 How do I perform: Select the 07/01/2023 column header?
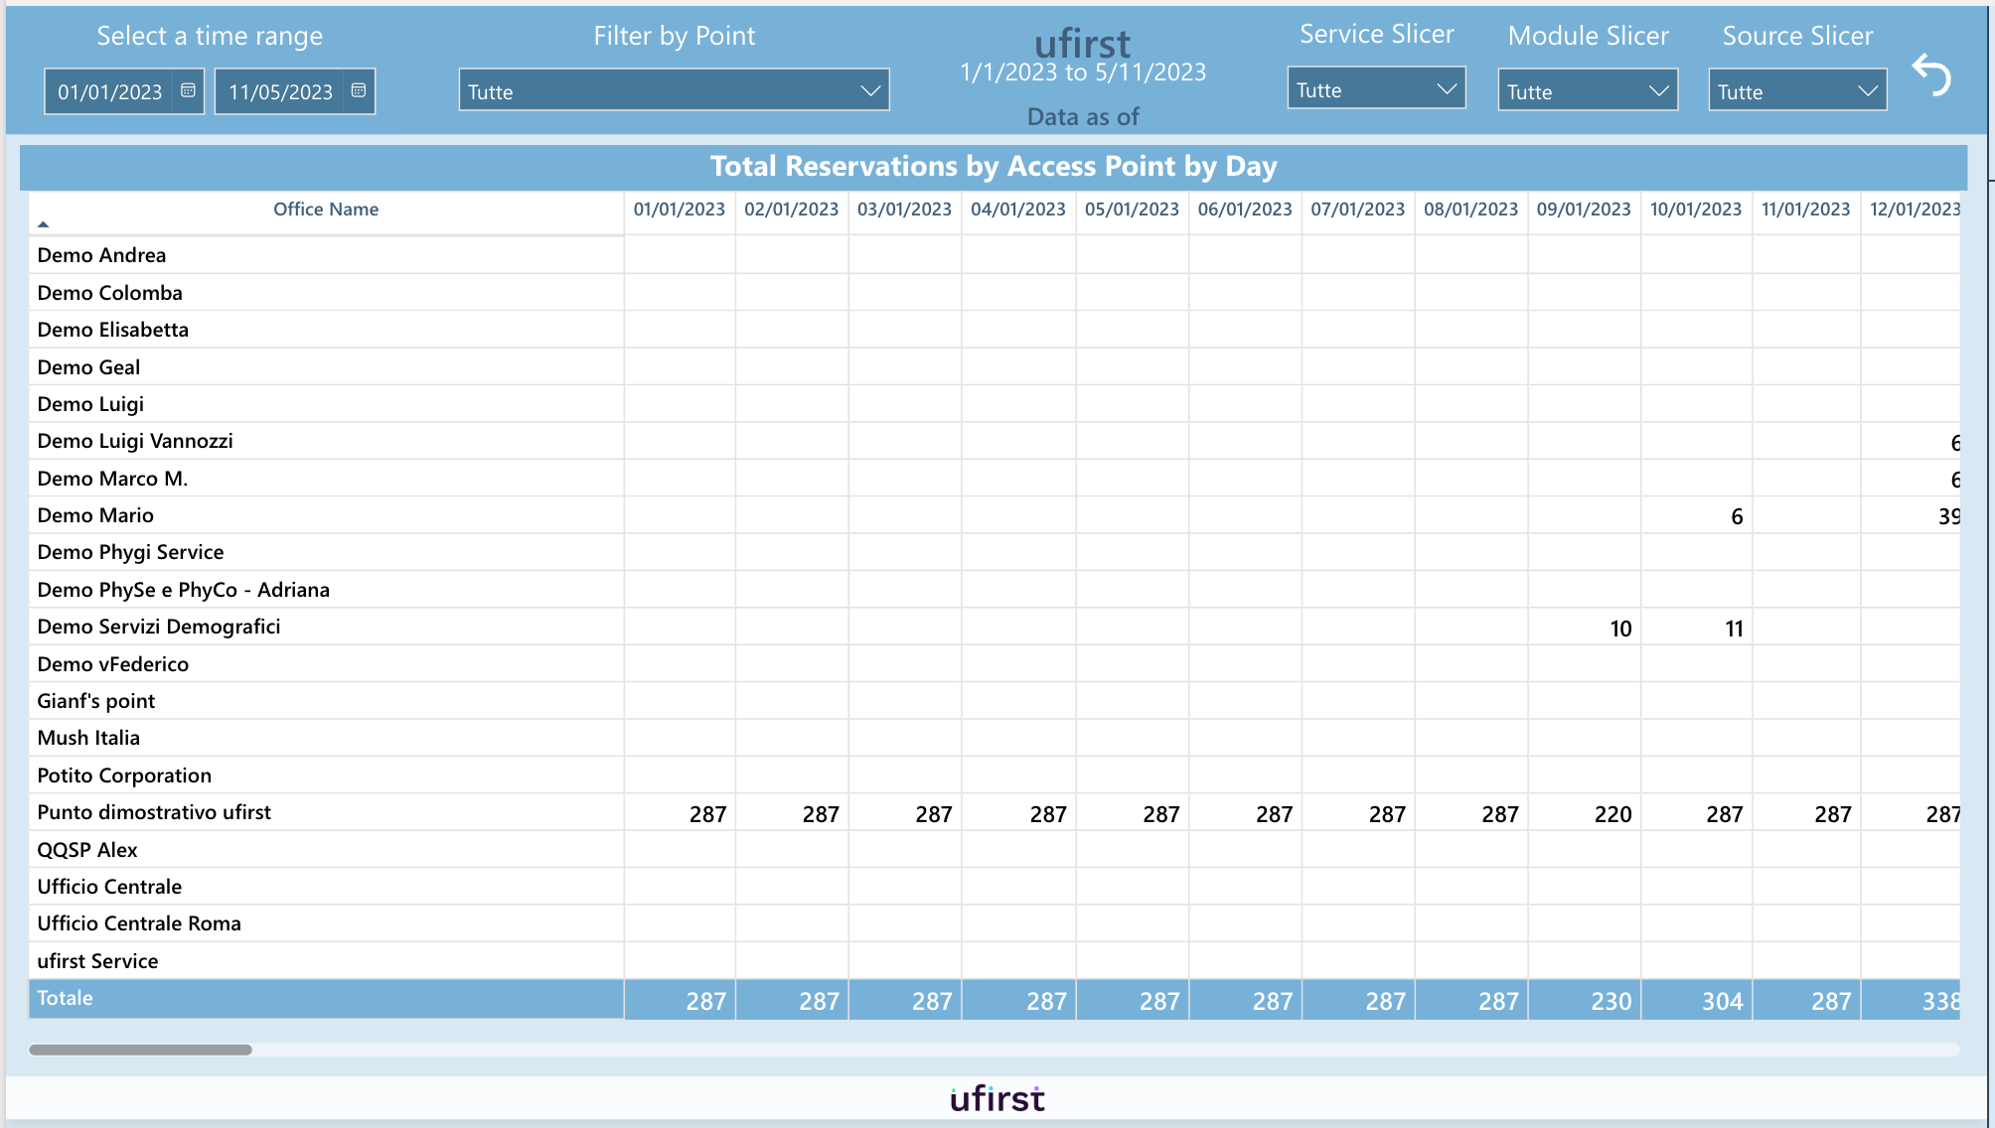1357,209
